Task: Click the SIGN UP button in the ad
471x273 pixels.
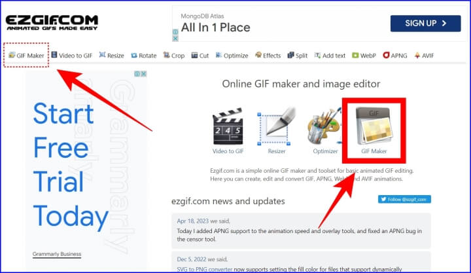Action: tap(425, 24)
